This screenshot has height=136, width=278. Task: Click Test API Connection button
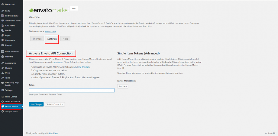point(55,104)
